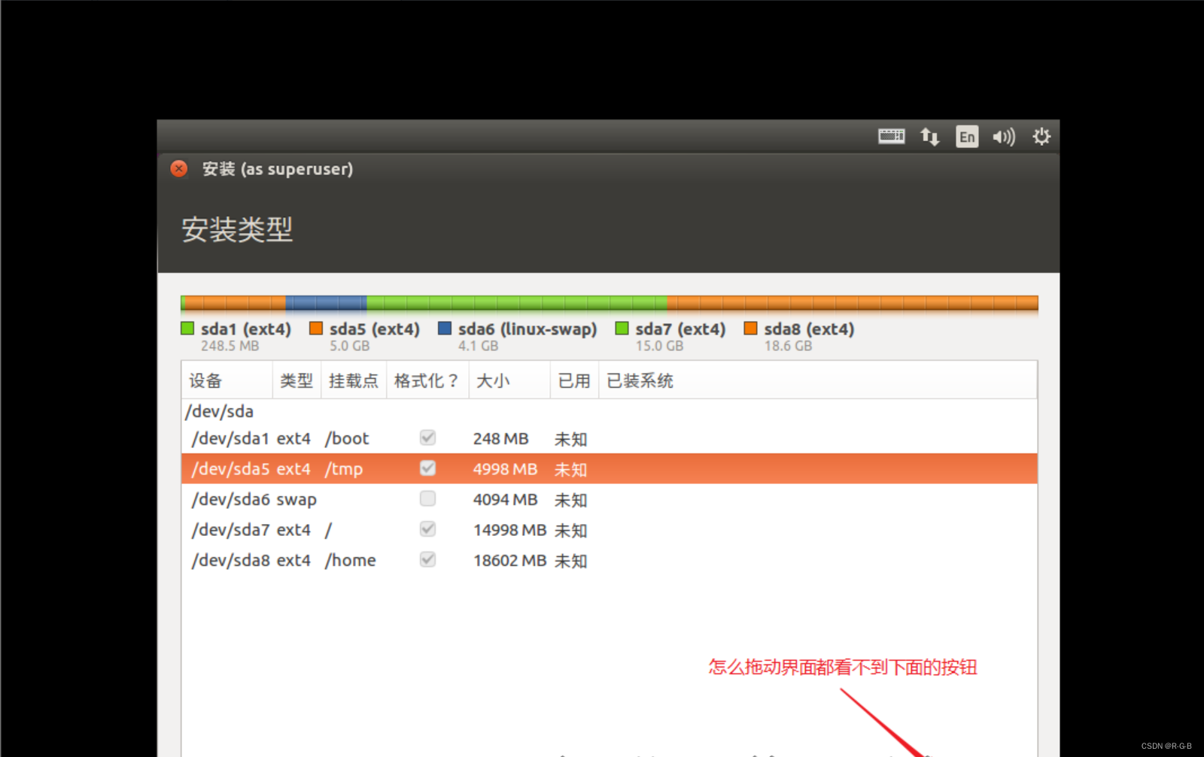
Task: Click the 4998 MB size value
Action: pos(505,469)
